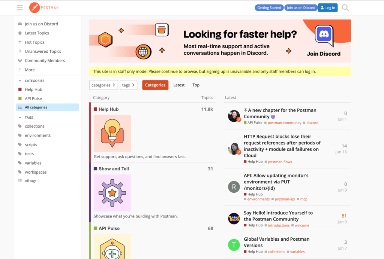Click Join Discord in the banner
This screenshot has width=384, height=259.
click(324, 54)
